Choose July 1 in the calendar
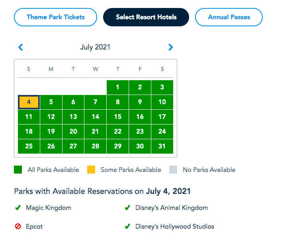This screenshot has width=299, height=239. pos(117,87)
